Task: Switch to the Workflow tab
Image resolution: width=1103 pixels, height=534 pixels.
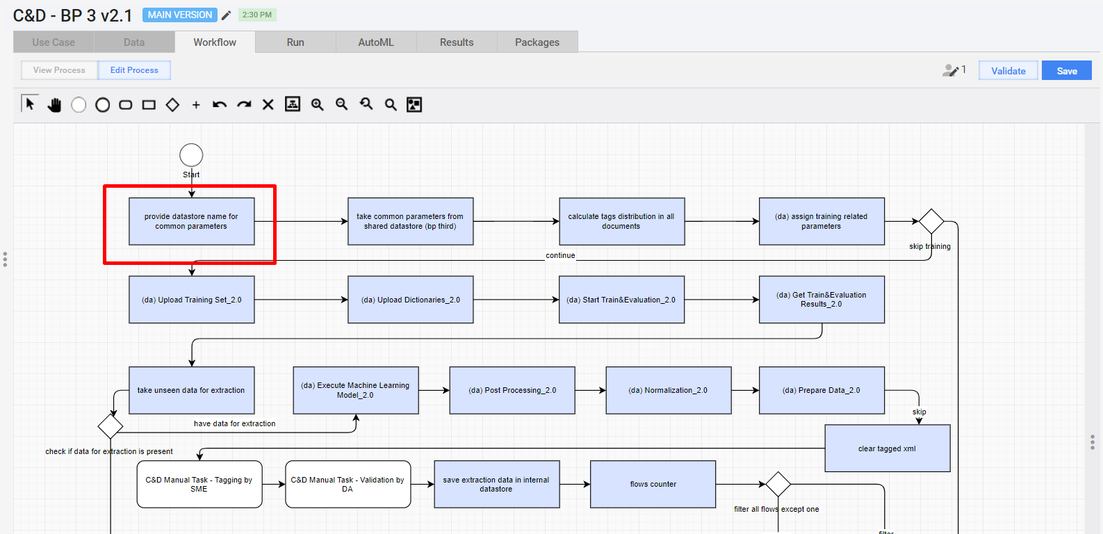Action: click(x=215, y=42)
